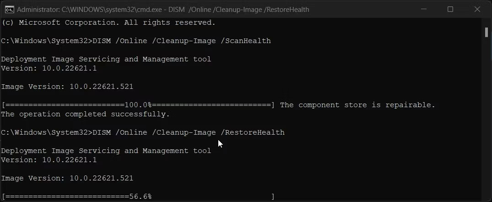Click "The operation completed successfully" line
The width and height of the screenshot is (492, 202).
pos(85,114)
